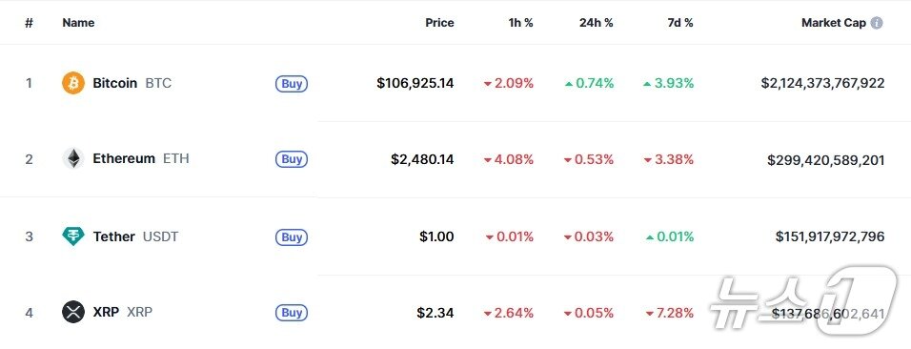Click the Bitcoin orange logo icon
Image resolution: width=911 pixels, height=349 pixels.
pyautogui.click(x=73, y=83)
